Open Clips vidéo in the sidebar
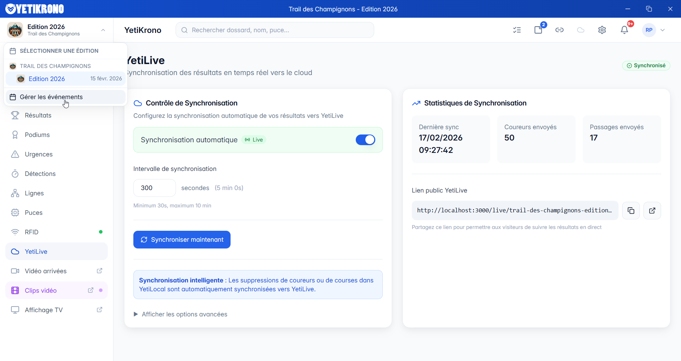Image resolution: width=681 pixels, height=361 pixels. (x=41, y=291)
